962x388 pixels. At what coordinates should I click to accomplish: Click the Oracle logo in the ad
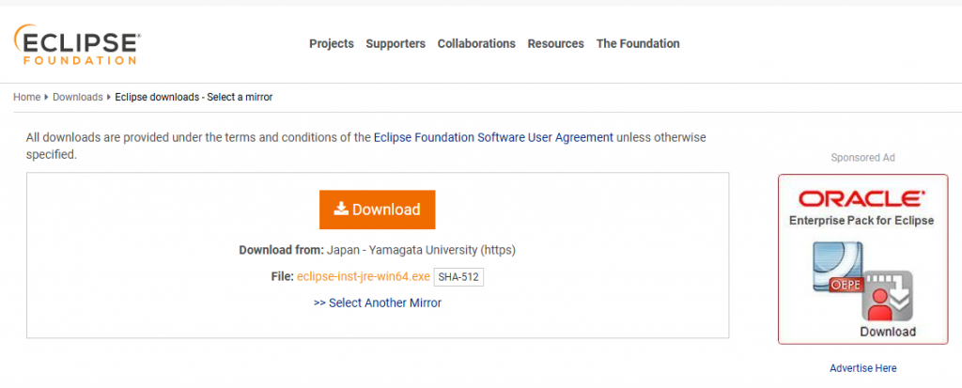[x=861, y=199]
